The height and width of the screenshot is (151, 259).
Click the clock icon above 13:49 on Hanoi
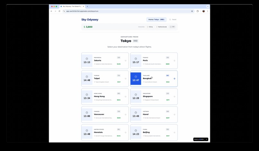coord(136,113)
